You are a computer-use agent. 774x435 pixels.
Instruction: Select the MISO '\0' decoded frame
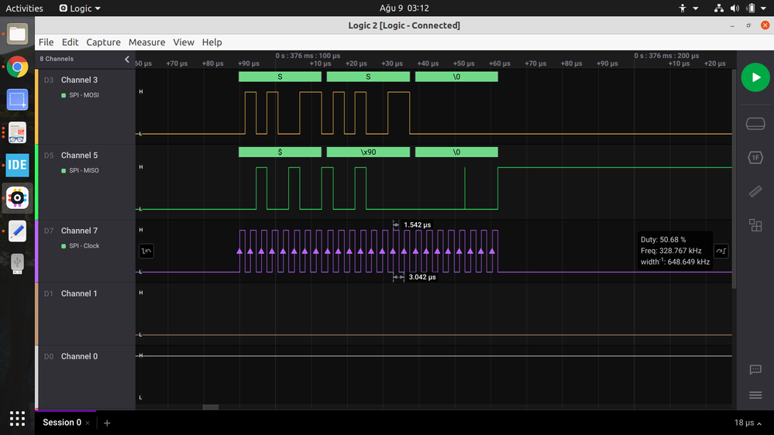click(x=456, y=152)
